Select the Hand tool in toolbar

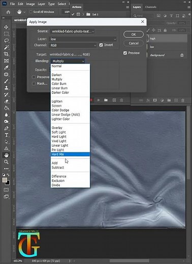6,155
